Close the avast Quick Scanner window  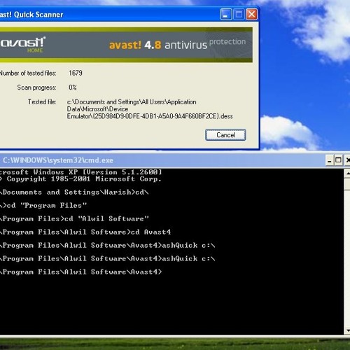(252, 15)
